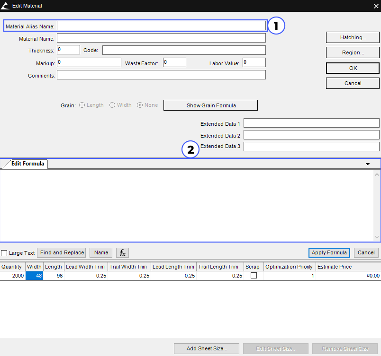Click the Extended Data 1 input field
The height and width of the screenshot is (356, 381).
click(x=311, y=123)
